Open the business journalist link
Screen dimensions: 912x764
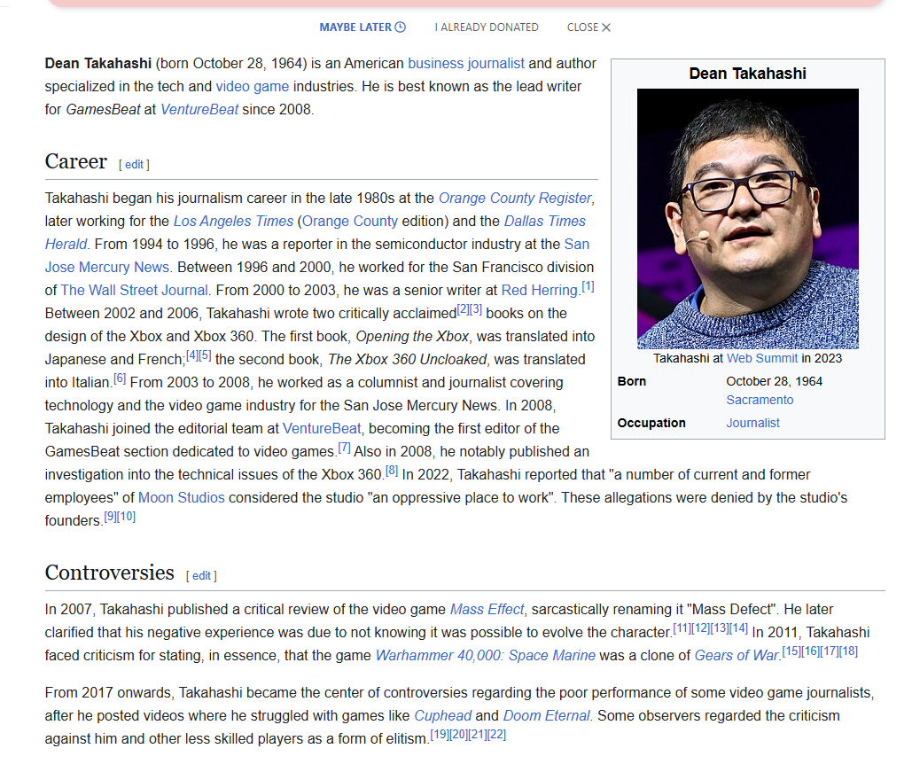click(x=466, y=64)
